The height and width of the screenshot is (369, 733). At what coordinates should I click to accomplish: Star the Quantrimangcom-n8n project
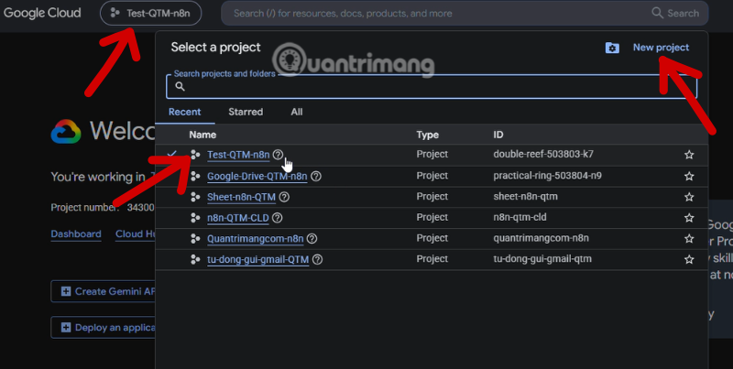point(689,239)
